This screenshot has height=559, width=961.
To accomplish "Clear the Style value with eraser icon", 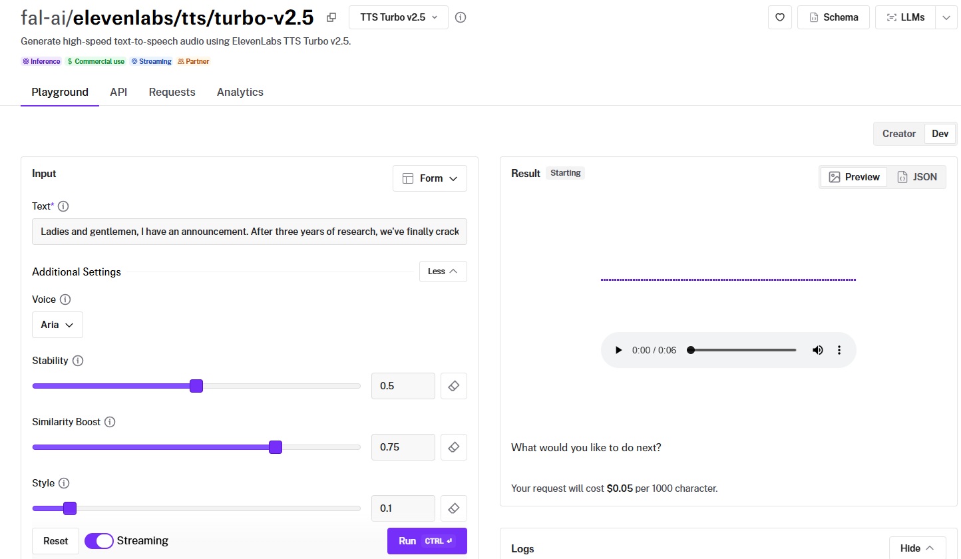I will [454, 508].
